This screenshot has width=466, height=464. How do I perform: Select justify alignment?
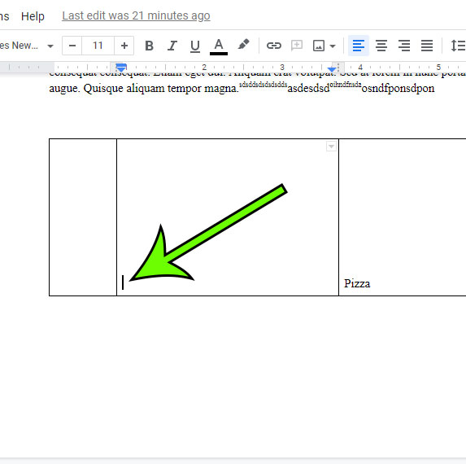(427, 46)
